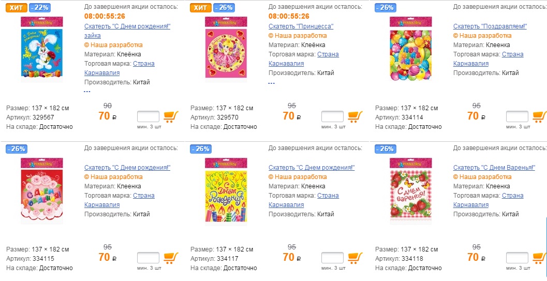Click the ХИТ badge on the bunny tablecloth

point(16,7)
